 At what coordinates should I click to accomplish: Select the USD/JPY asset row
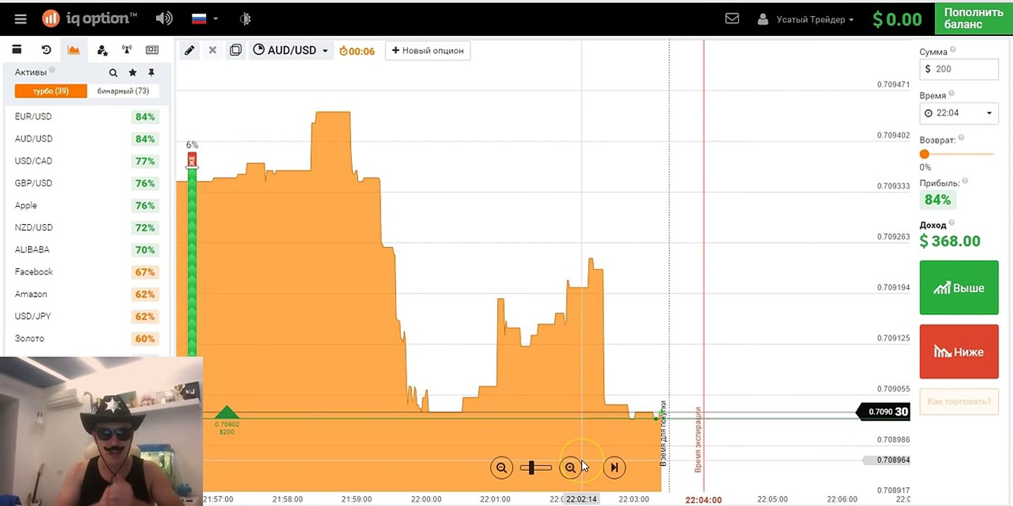click(x=87, y=316)
